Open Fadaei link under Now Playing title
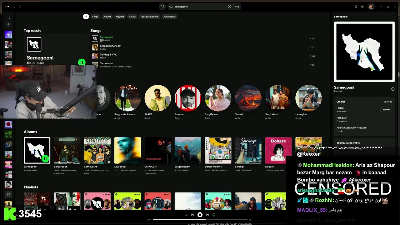Image resolution: width=400 pixels, height=225 pixels. coord(338,92)
